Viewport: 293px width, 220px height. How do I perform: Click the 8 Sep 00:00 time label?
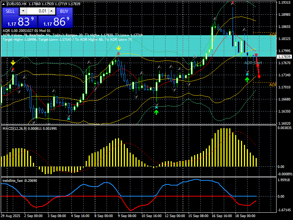tap(104, 216)
